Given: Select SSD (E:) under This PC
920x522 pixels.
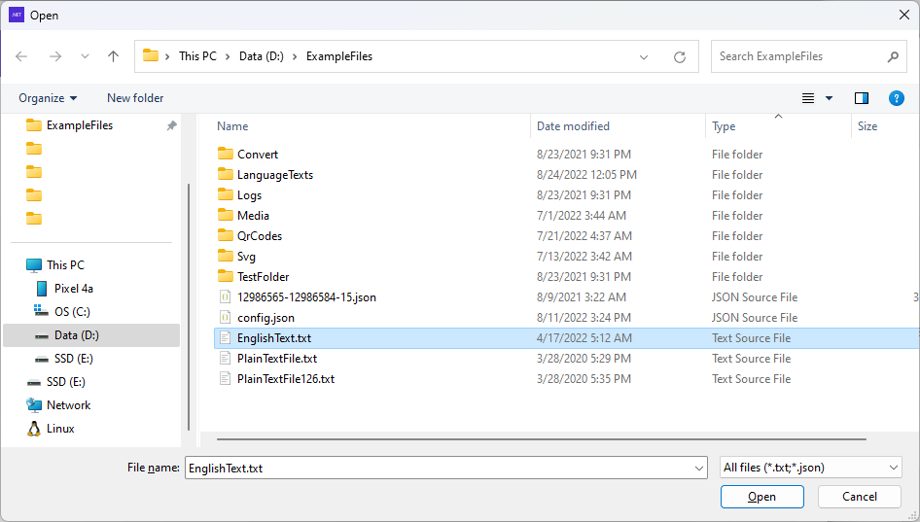Looking at the screenshot, I should pos(73,359).
